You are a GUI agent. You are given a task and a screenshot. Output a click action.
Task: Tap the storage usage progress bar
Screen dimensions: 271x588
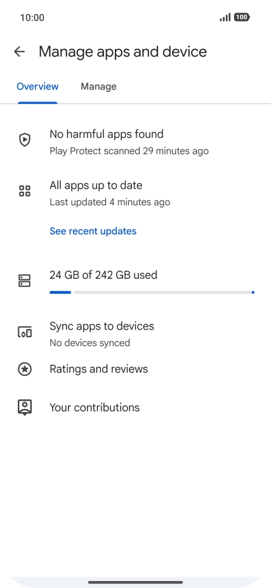pos(152,292)
